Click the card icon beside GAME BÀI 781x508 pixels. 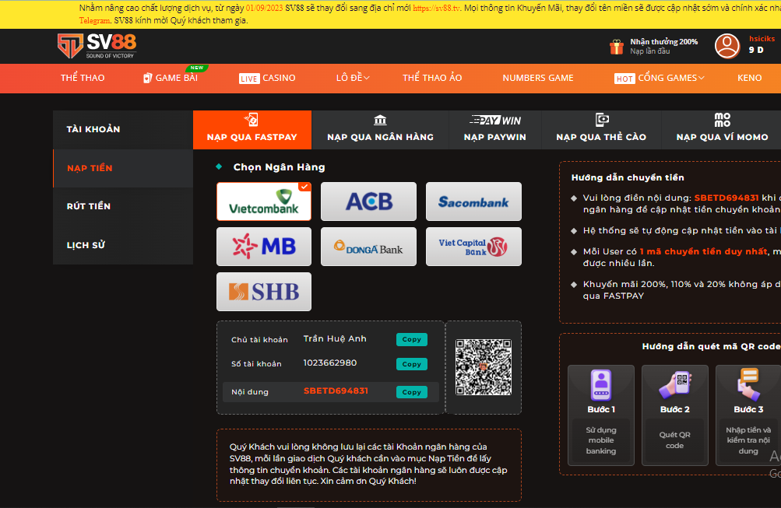(147, 78)
